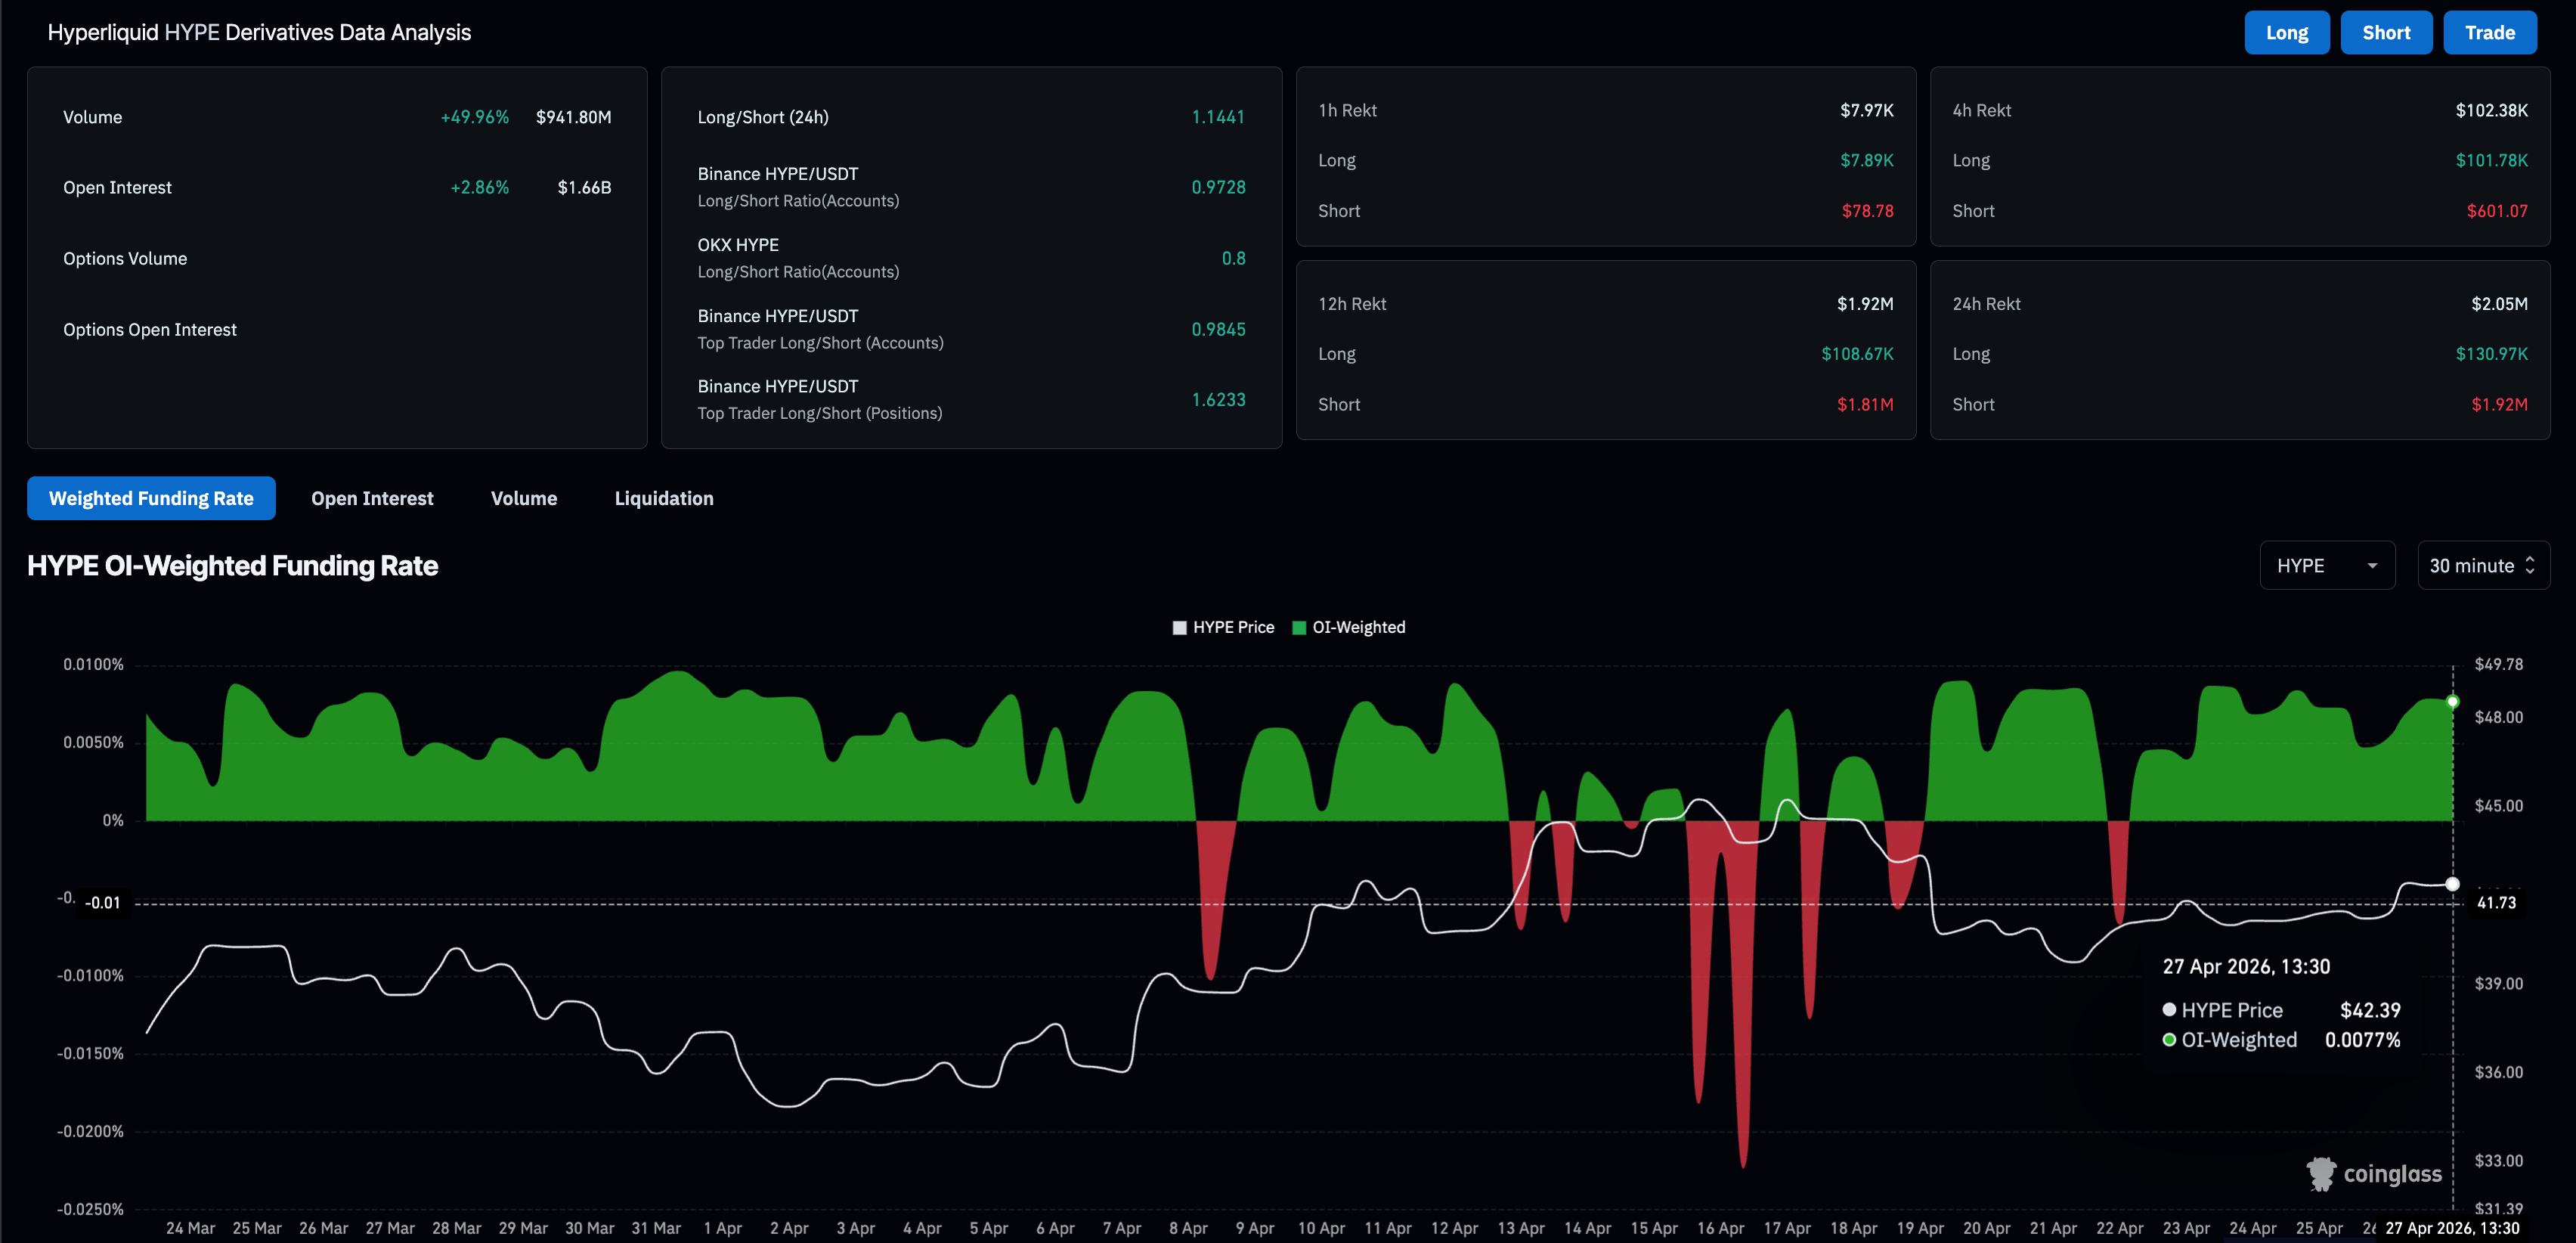Toggle HYPE Price legend series
The height and width of the screenshot is (1243, 2576).
click(x=1233, y=627)
